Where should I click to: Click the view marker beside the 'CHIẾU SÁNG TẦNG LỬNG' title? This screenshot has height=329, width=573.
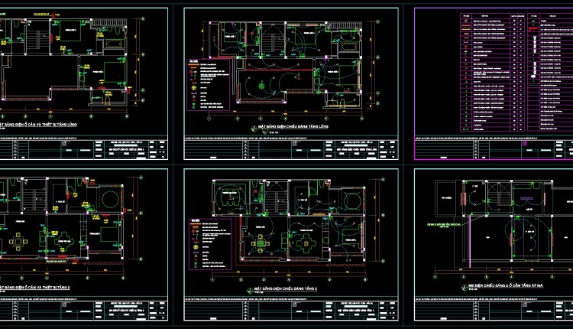point(254,129)
